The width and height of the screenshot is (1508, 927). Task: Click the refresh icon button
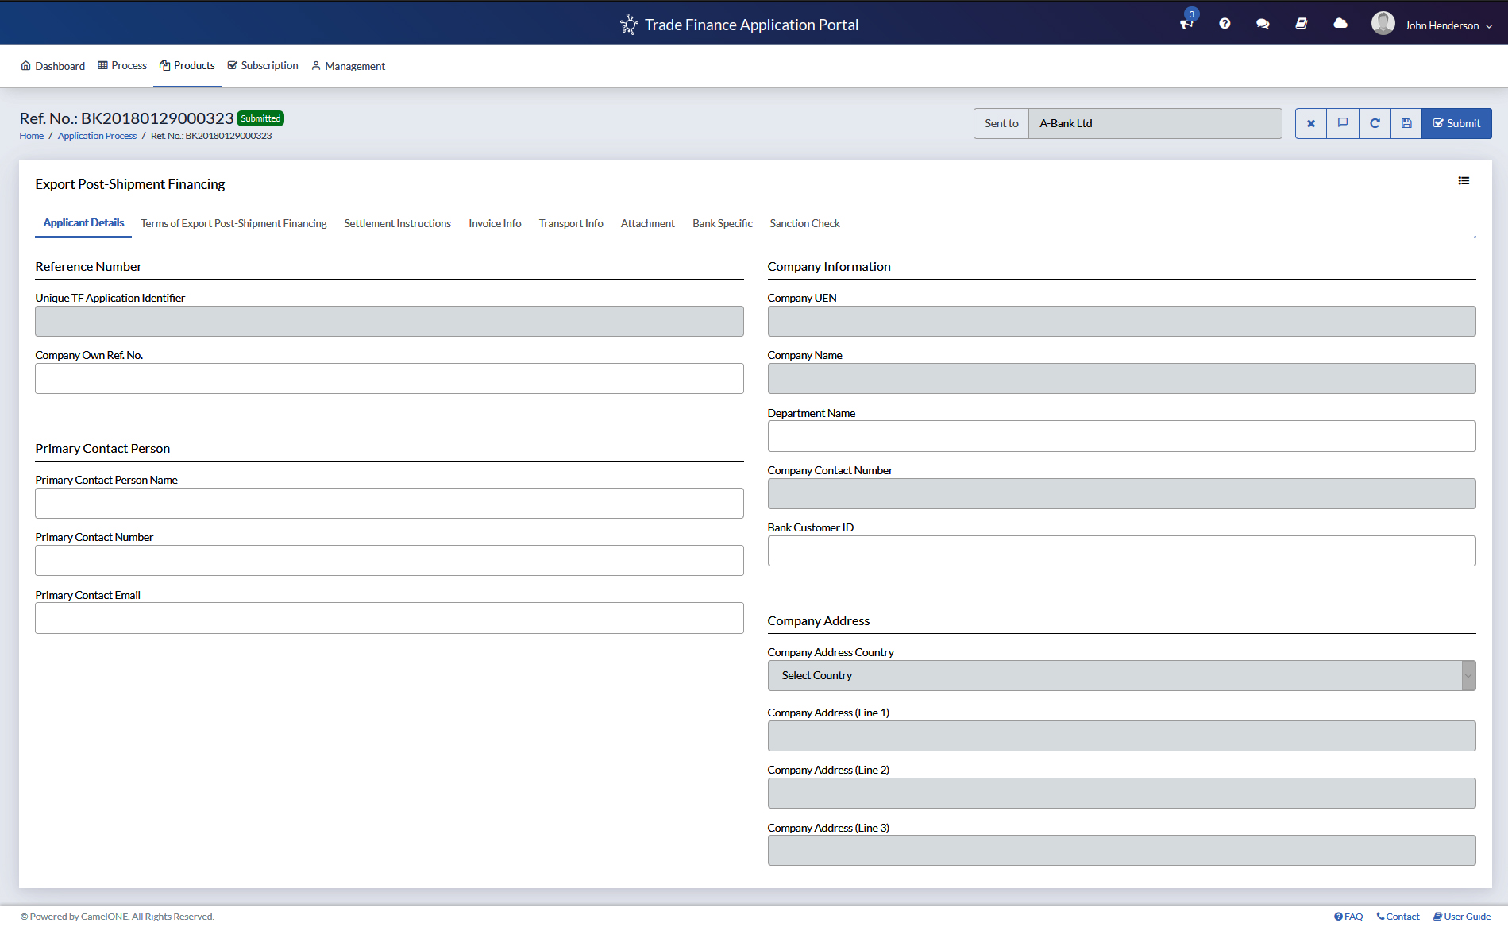(1375, 123)
